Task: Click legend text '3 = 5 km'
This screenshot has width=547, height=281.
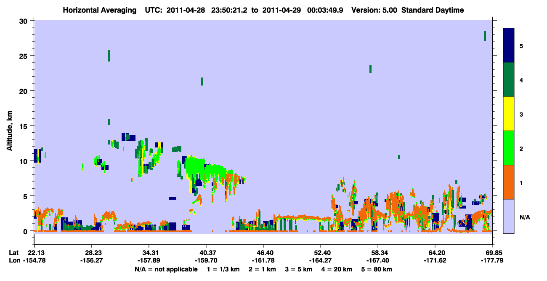Action: tap(300, 269)
